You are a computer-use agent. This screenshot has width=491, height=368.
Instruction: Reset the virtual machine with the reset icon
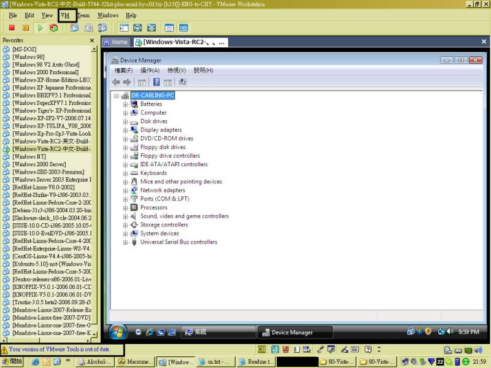click(x=54, y=28)
